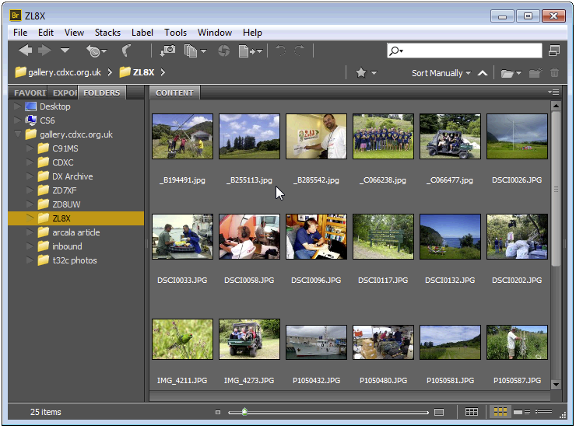Open the Sort Manually dropdown
576x429 pixels.
click(441, 73)
